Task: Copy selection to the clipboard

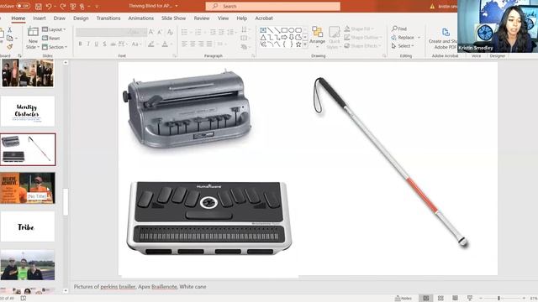Action: click(9, 38)
